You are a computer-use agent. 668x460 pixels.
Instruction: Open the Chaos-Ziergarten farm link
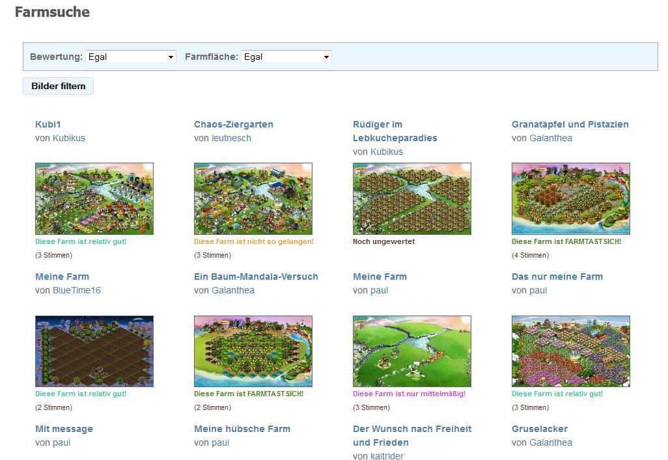click(234, 124)
